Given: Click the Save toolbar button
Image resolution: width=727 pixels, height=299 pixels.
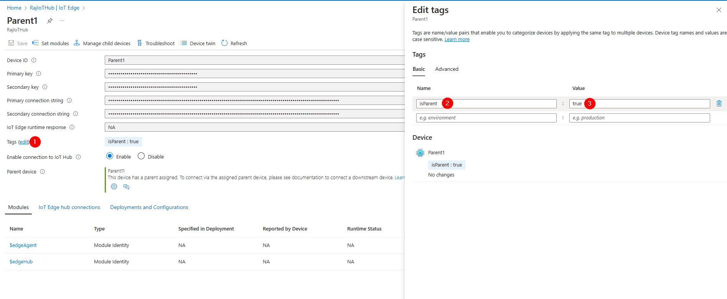Looking at the screenshot, I should (x=18, y=43).
